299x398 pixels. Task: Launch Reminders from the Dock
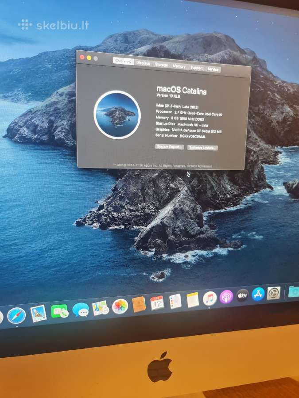click(175, 301)
